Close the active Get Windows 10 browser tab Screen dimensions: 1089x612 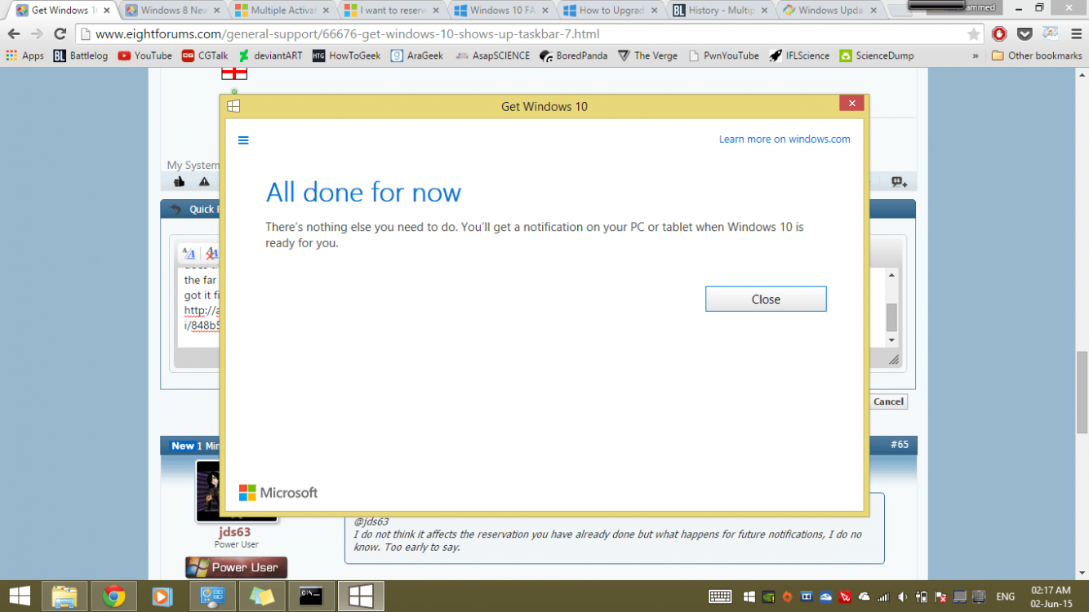[x=106, y=11]
